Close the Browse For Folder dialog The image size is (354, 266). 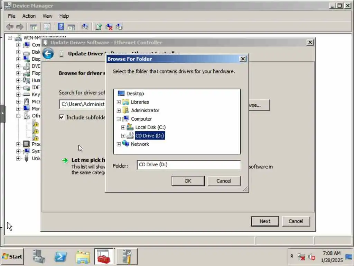pyautogui.click(x=243, y=59)
